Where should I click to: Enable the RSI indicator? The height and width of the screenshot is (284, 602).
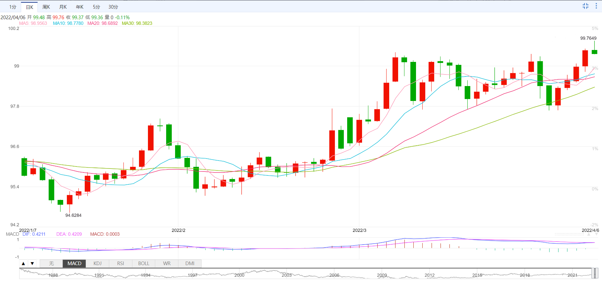[120, 263]
